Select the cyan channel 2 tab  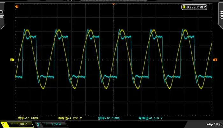pyautogui.click(x=51, y=125)
